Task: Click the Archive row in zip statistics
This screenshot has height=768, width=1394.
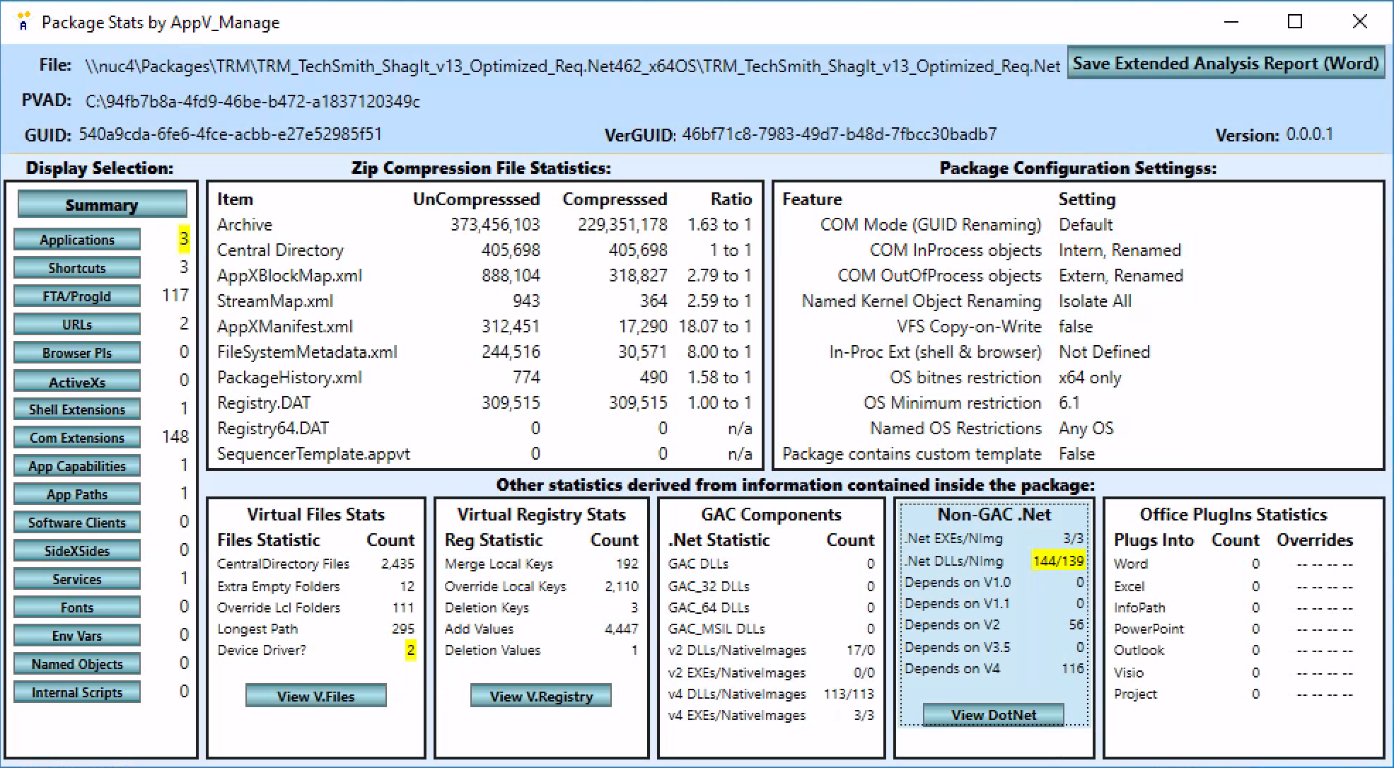Action: click(x=484, y=225)
